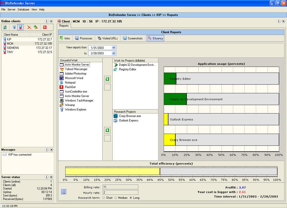The width and height of the screenshot is (287, 208).
Task: Choose Short research term
Action: (104, 198)
